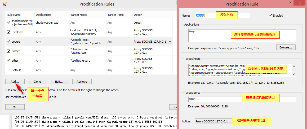Click the Target hosts scrollbar down arrow
The height and width of the screenshot is (129, 307).
[294, 74]
